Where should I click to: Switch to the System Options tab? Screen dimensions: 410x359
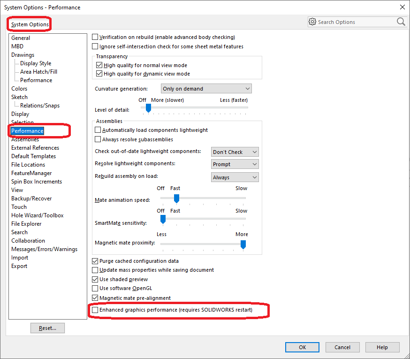tap(30, 24)
